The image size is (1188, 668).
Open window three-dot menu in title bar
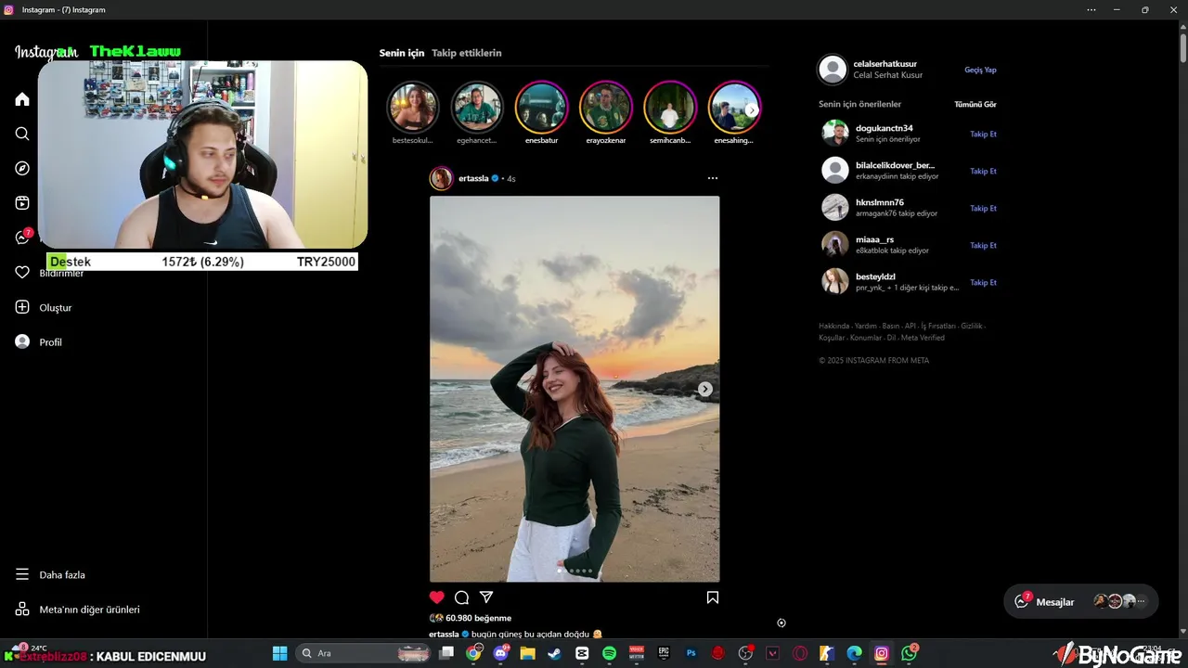tap(1091, 9)
